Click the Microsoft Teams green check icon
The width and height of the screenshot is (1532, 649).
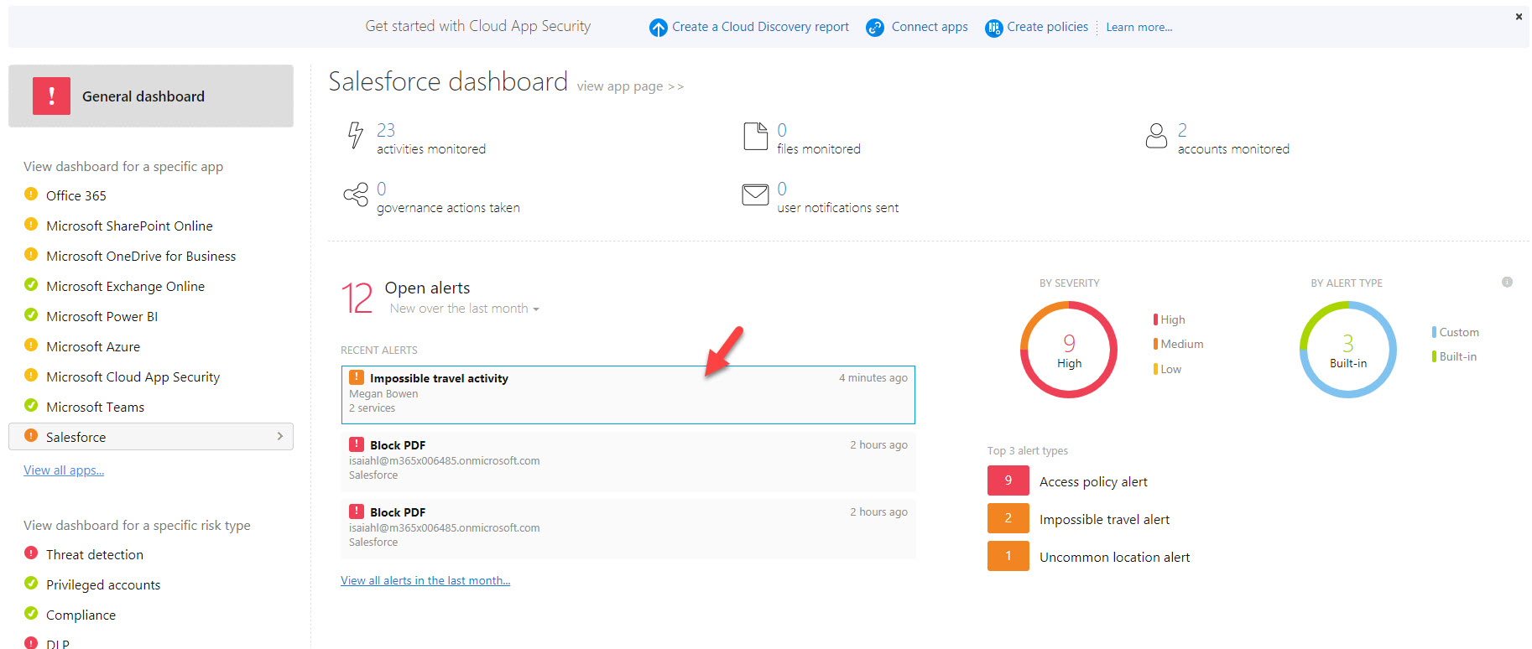[31, 405]
